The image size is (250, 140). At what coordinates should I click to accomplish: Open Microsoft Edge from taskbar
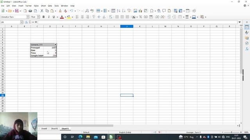tap(80, 137)
